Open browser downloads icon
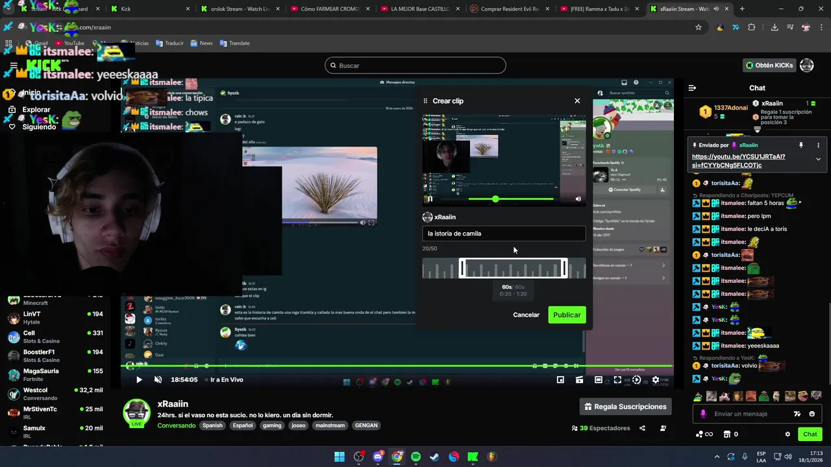The width and height of the screenshot is (831, 467). (x=775, y=27)
